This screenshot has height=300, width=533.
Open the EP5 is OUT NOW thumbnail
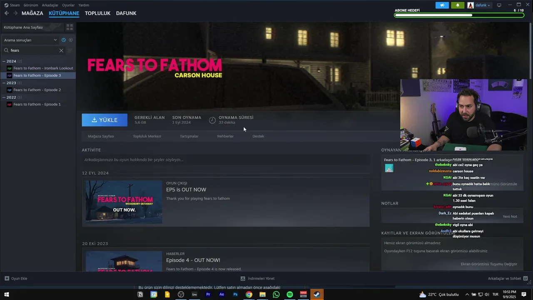click(x=124, y=202)
